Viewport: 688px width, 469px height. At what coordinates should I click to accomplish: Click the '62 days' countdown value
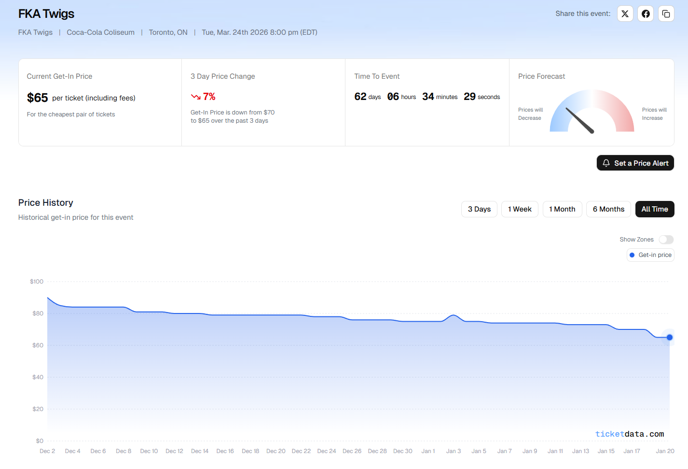(x=368, y=97)
